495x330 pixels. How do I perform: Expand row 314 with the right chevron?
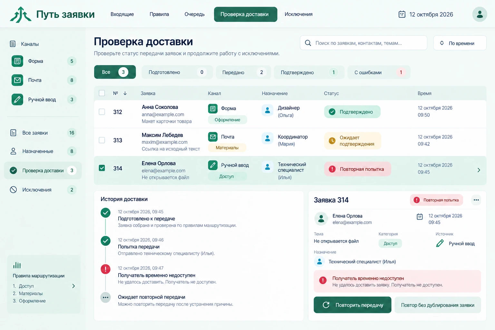pyautogui.click(x=479, y=170)
